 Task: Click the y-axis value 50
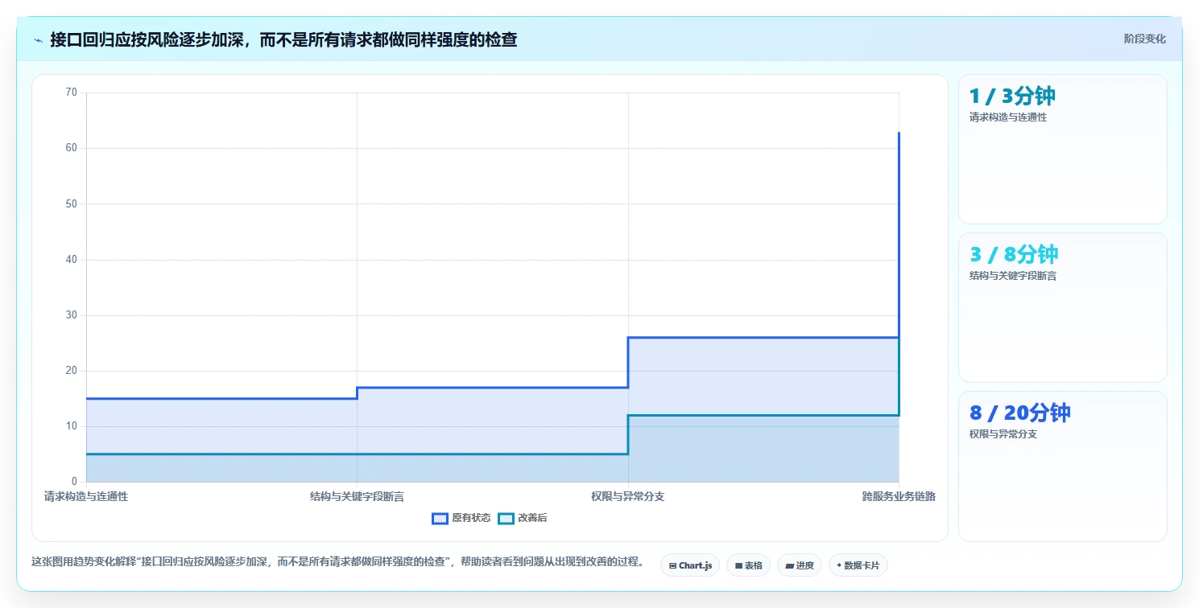[71, 203]
